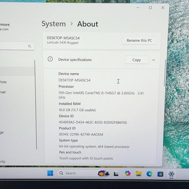
Task: Collapse the Device specifications section
Action: (x=154, y=60)
